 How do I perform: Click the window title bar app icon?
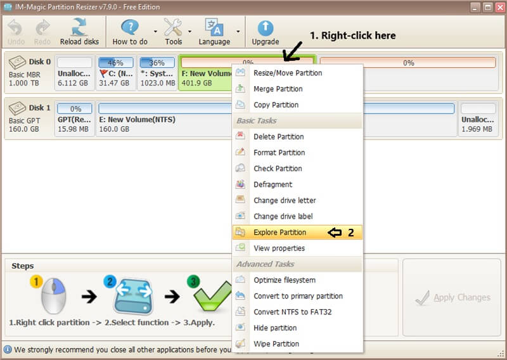(x=8, y=7)
